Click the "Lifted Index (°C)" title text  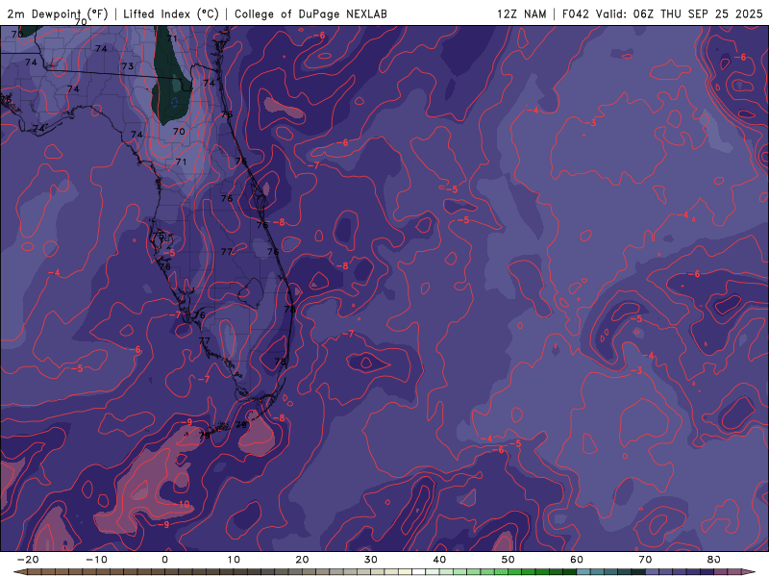point(171,14)
